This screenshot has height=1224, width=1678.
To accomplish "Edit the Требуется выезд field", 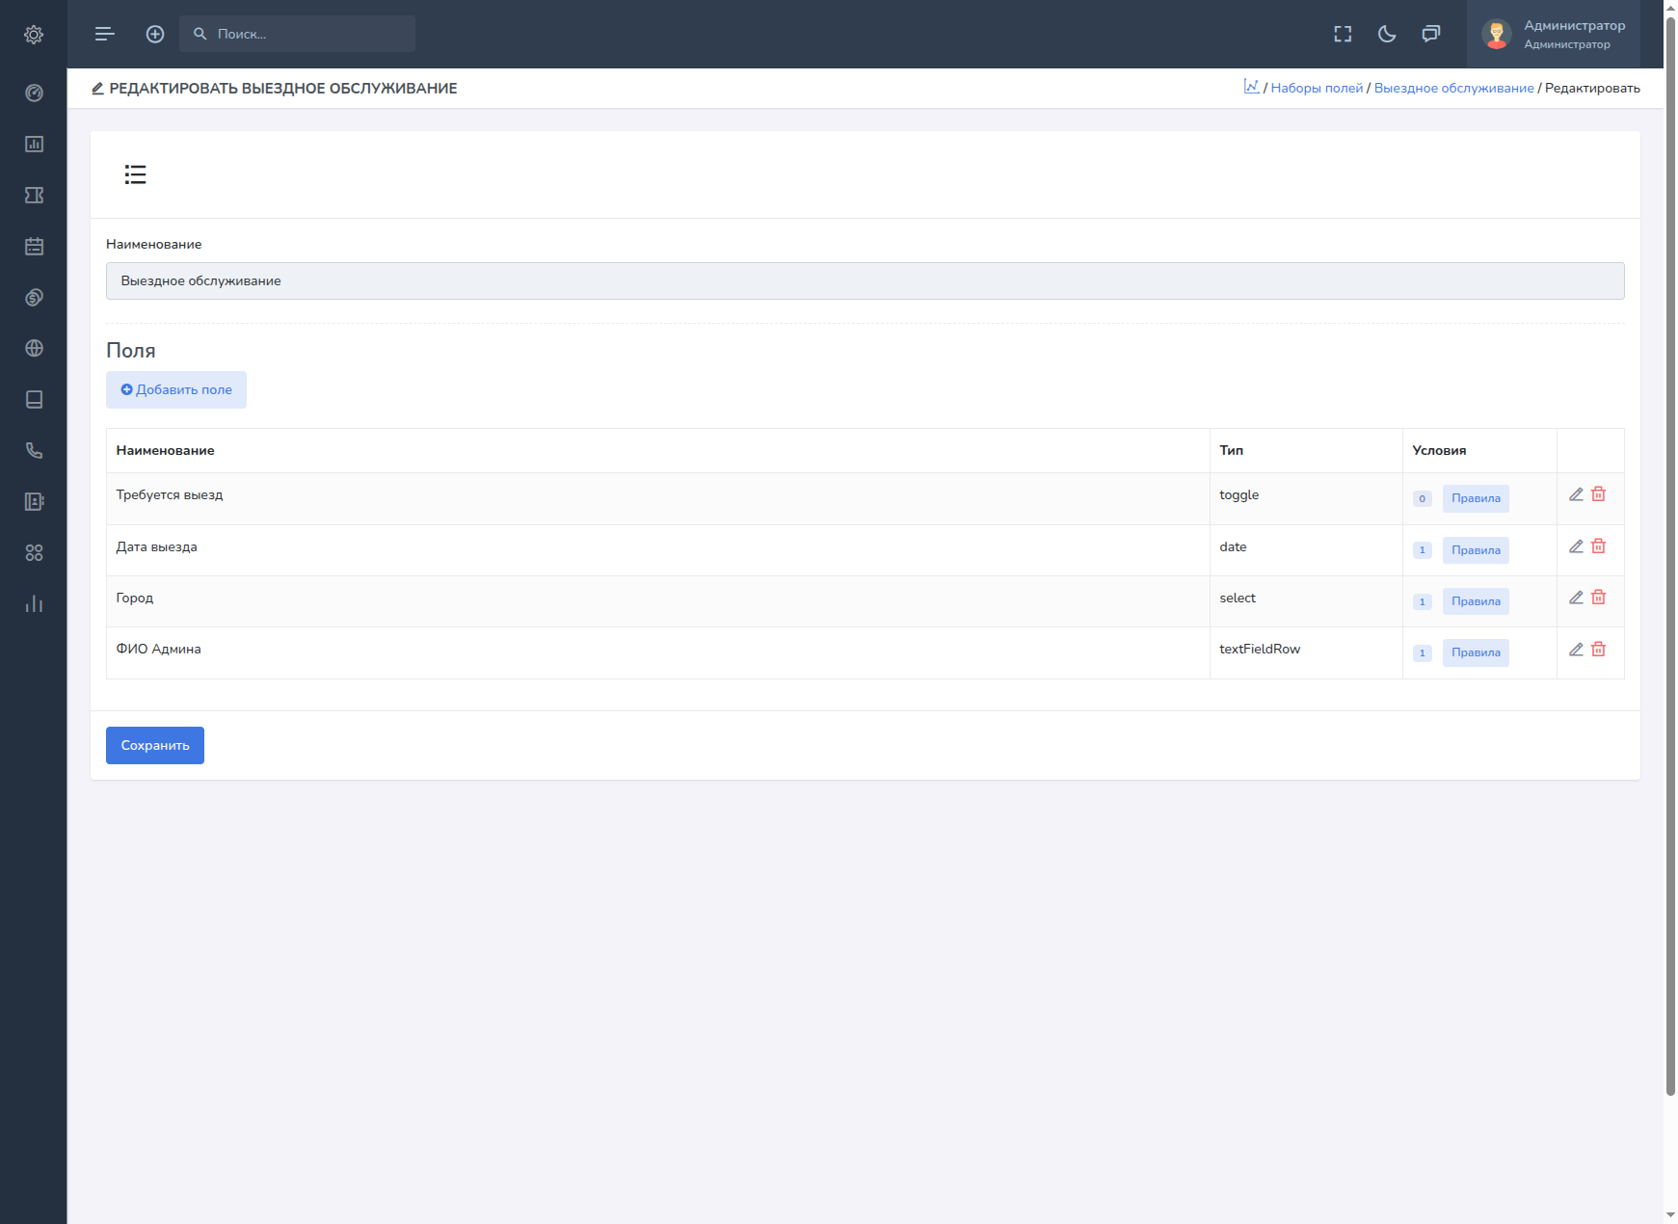I will pos(1576,494).
